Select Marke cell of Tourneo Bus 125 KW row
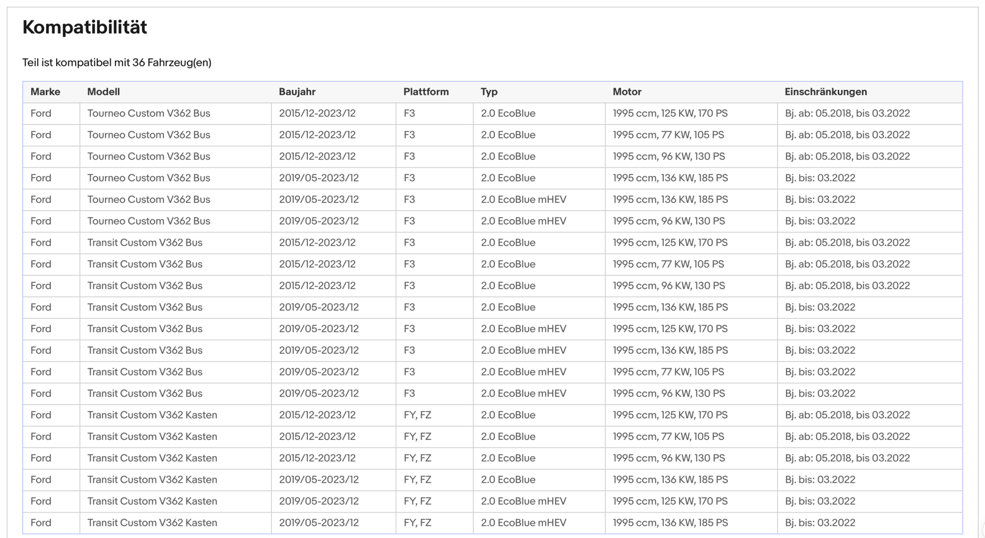This screenshot has height=538, width=985. (x=51, y=113)
